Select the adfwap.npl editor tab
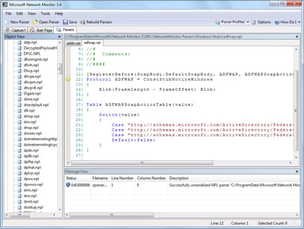 tap(92, 43)
